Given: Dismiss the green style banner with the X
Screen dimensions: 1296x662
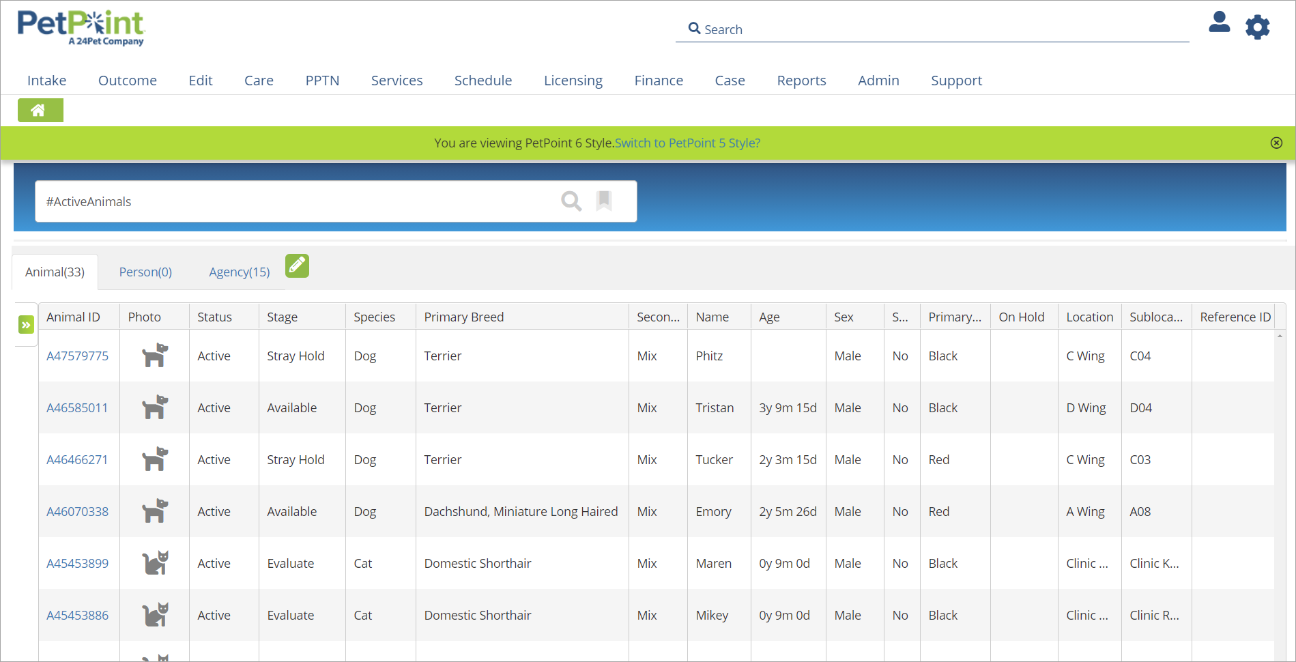Looking at the screenshot, I should click(x=1276, y=143).
